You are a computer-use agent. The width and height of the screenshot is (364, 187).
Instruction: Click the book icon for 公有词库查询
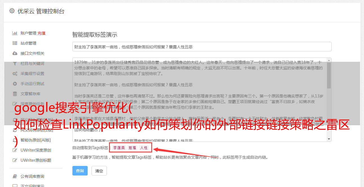[x=15, y=176]
